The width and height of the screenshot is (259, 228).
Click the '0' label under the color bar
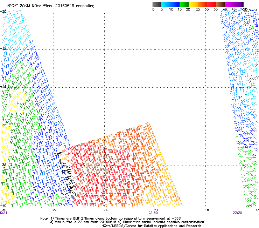(153, 9)
